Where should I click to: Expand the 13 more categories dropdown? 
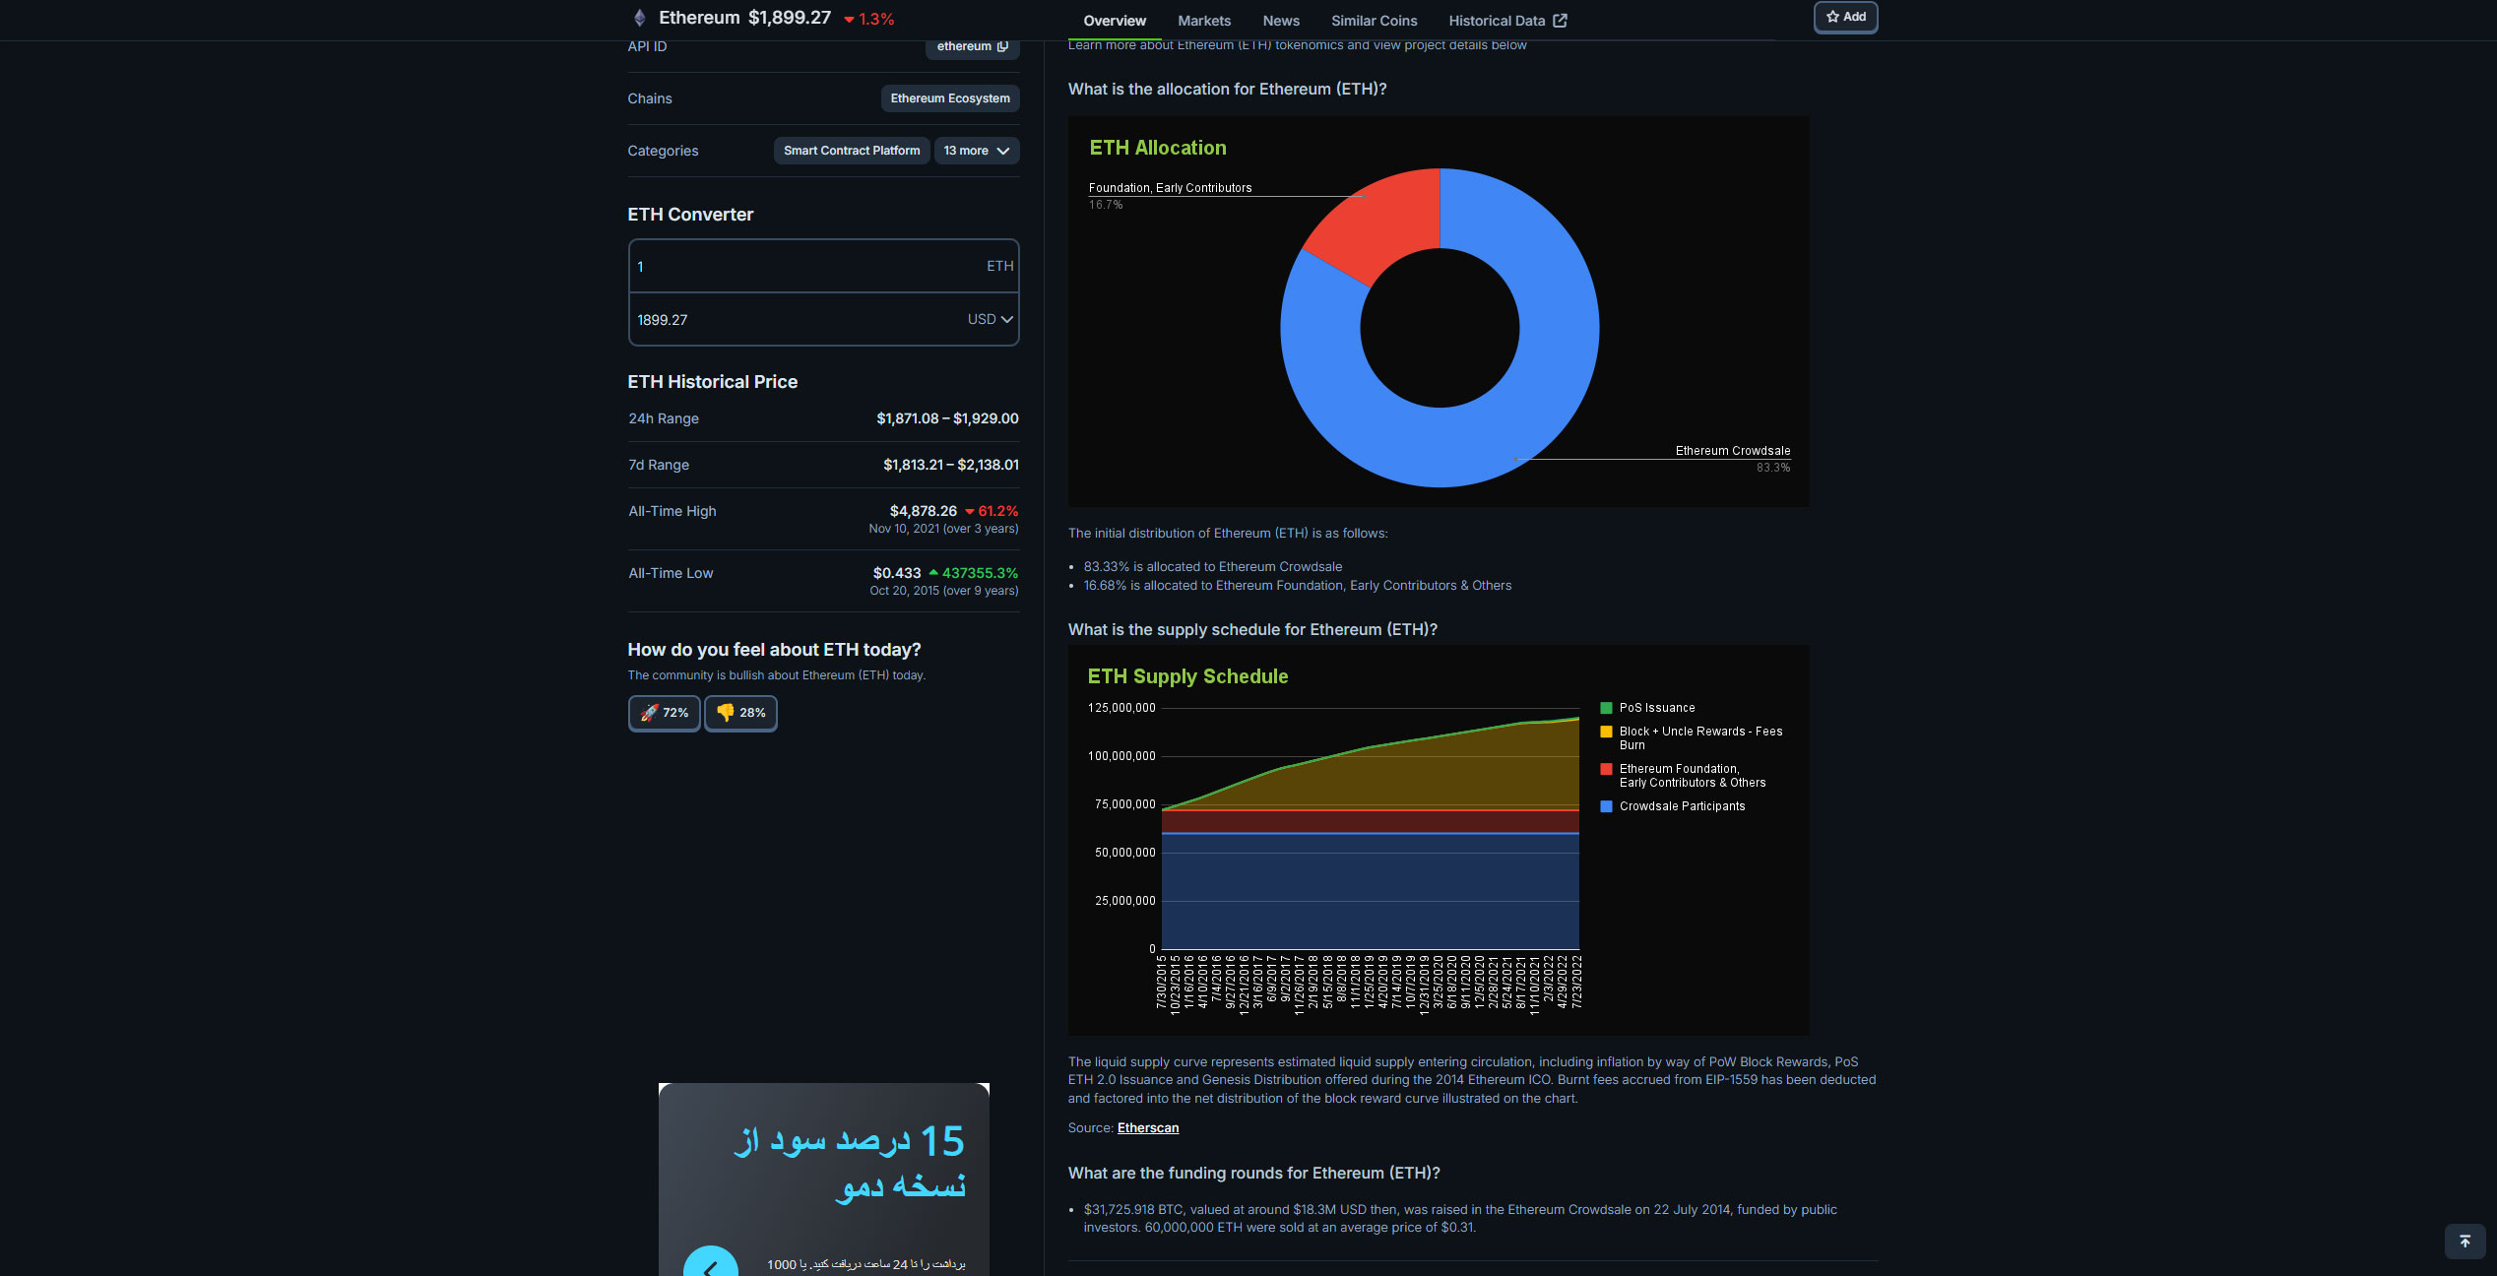(x=977, y=151)
